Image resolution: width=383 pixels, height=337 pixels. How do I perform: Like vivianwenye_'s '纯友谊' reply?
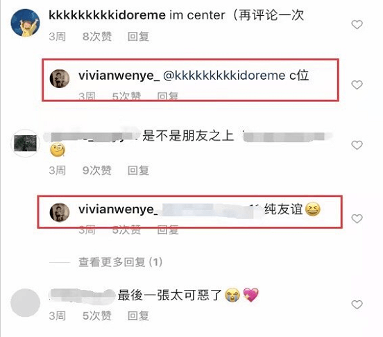[357, 218]
